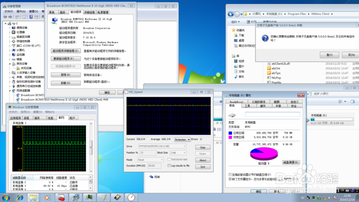359x202 pixels.
Task: Click Task Manager network graph scrollbar
Action: point(91,147)
